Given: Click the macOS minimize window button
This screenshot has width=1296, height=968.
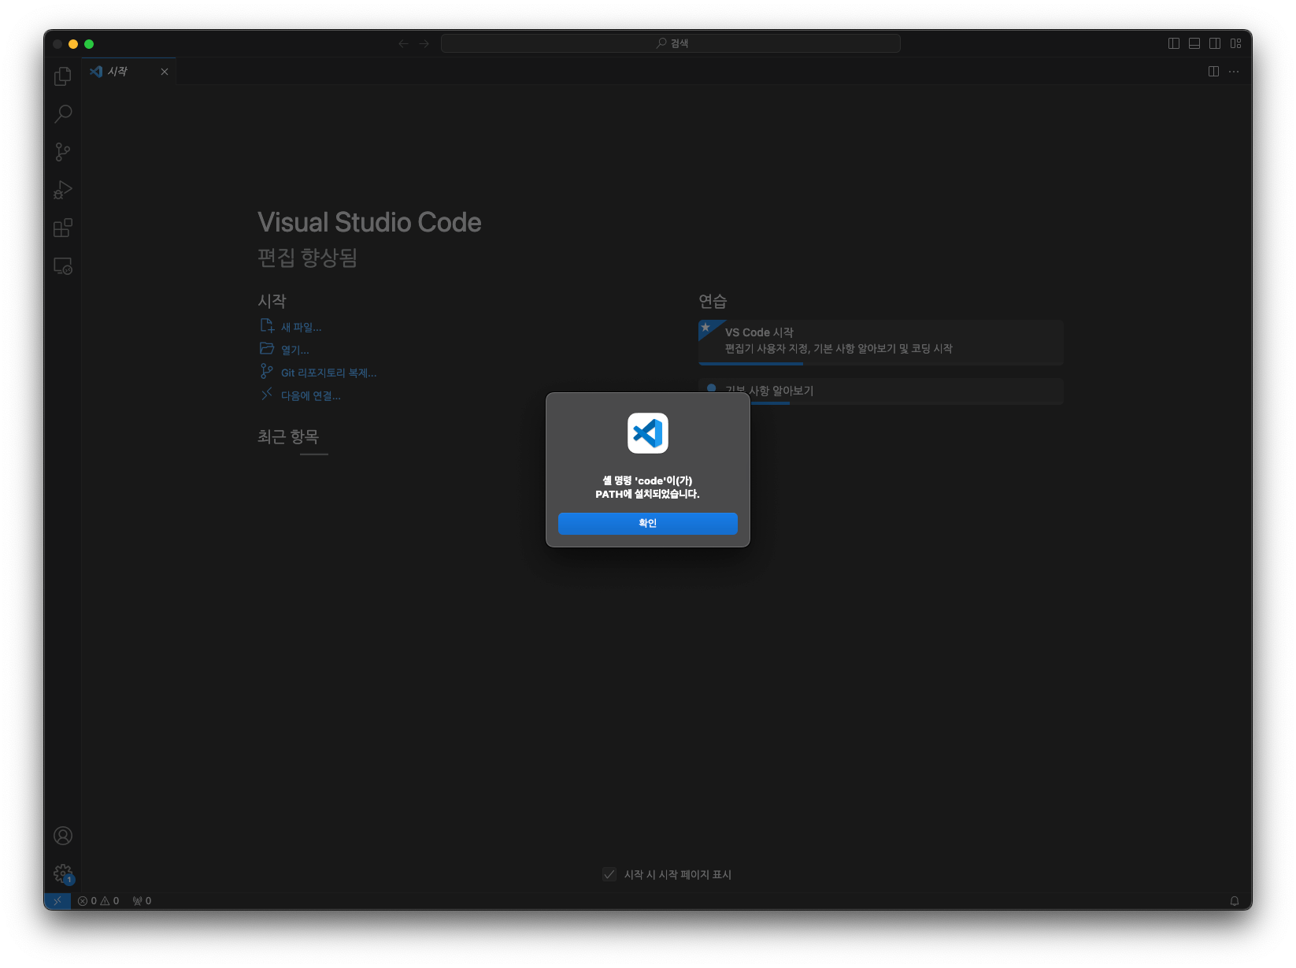Looking at the screenshot, I should [x=73, y=44].
